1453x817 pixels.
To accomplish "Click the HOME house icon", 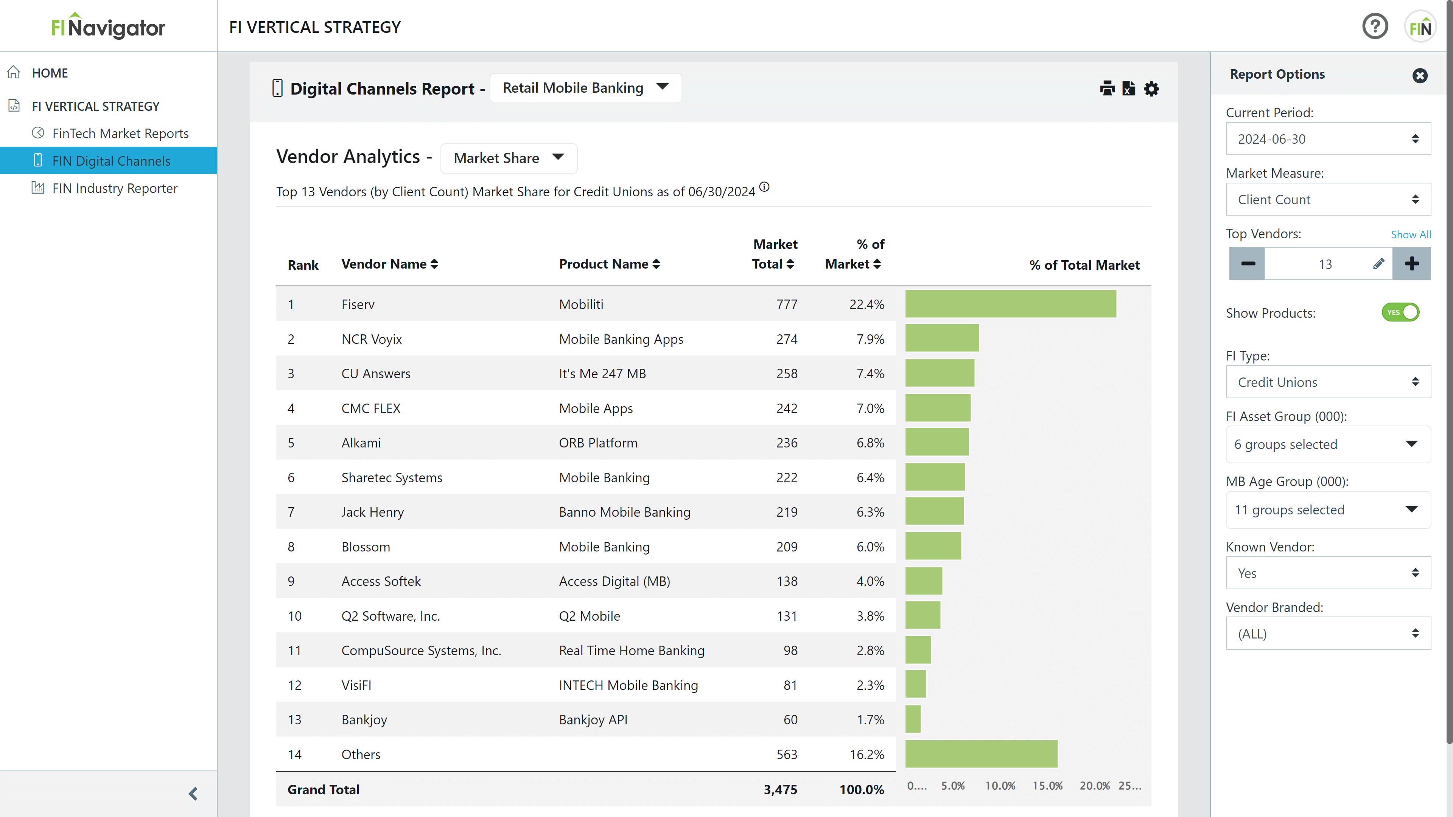I will 14,72.
